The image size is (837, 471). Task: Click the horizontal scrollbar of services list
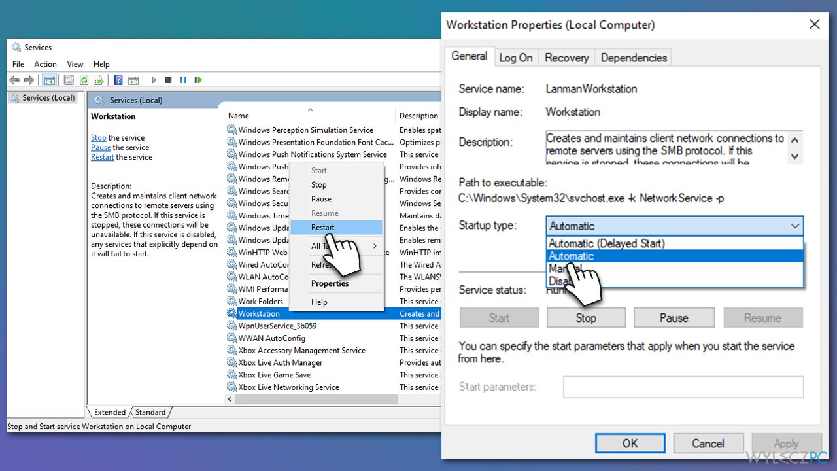pos(315,399)
